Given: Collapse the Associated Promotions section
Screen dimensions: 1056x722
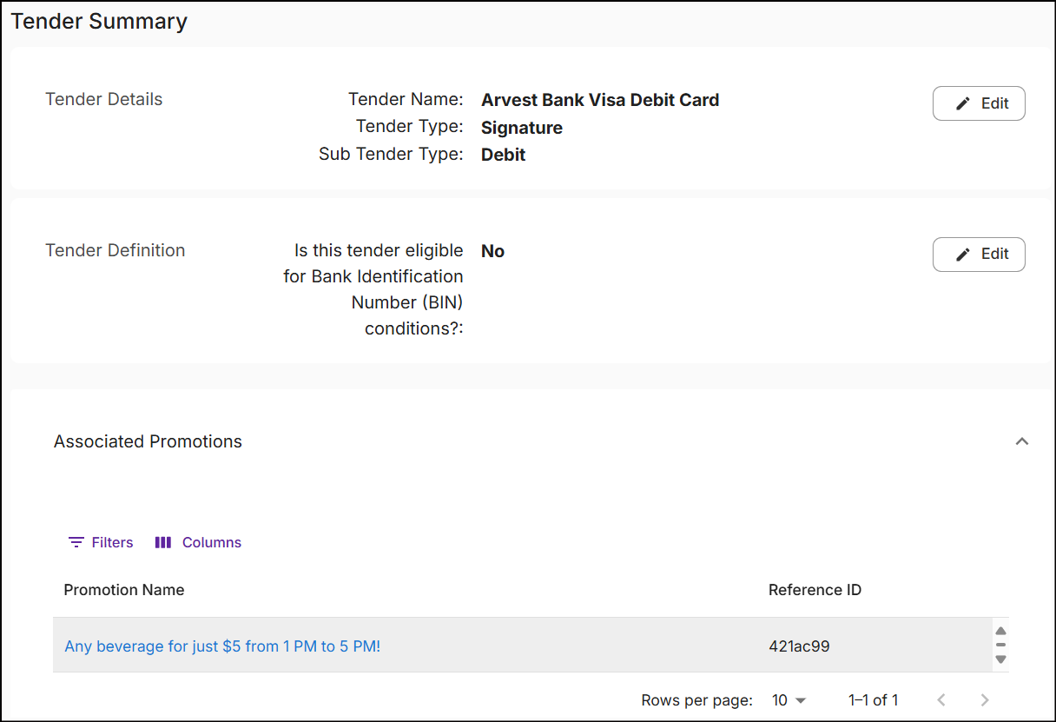Looking at the screenshot, I should pyautogui.click(x=1022, y=441).
